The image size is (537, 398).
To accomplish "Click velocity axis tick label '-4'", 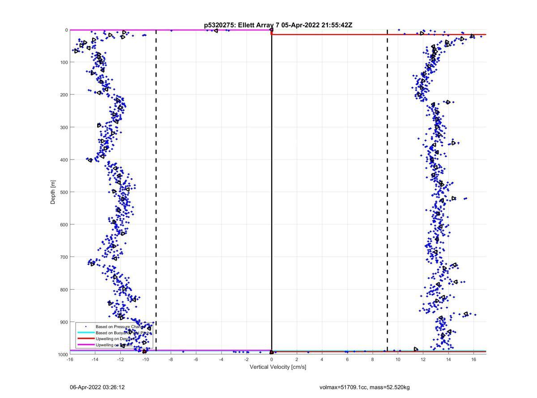I will tap(221, 359).
